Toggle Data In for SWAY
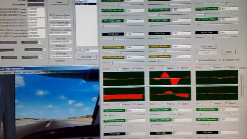This screenshot has width=247, height=139. point(179,68)
